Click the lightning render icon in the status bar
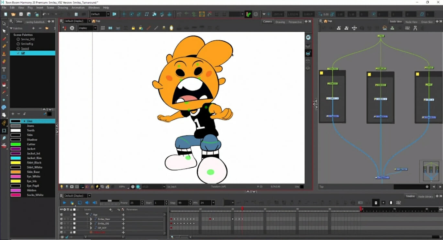The image size is (443, 240). click(x=97, y=186)
